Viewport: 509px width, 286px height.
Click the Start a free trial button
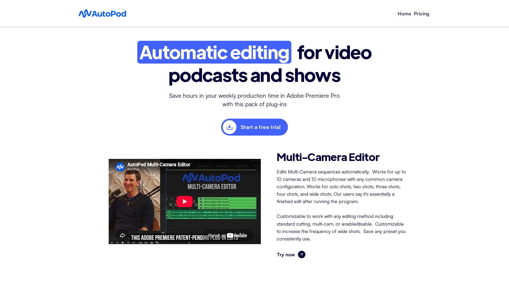[x=254, y=127]
